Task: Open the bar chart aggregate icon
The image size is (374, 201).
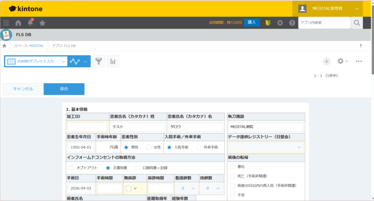Action: point(113,61)
